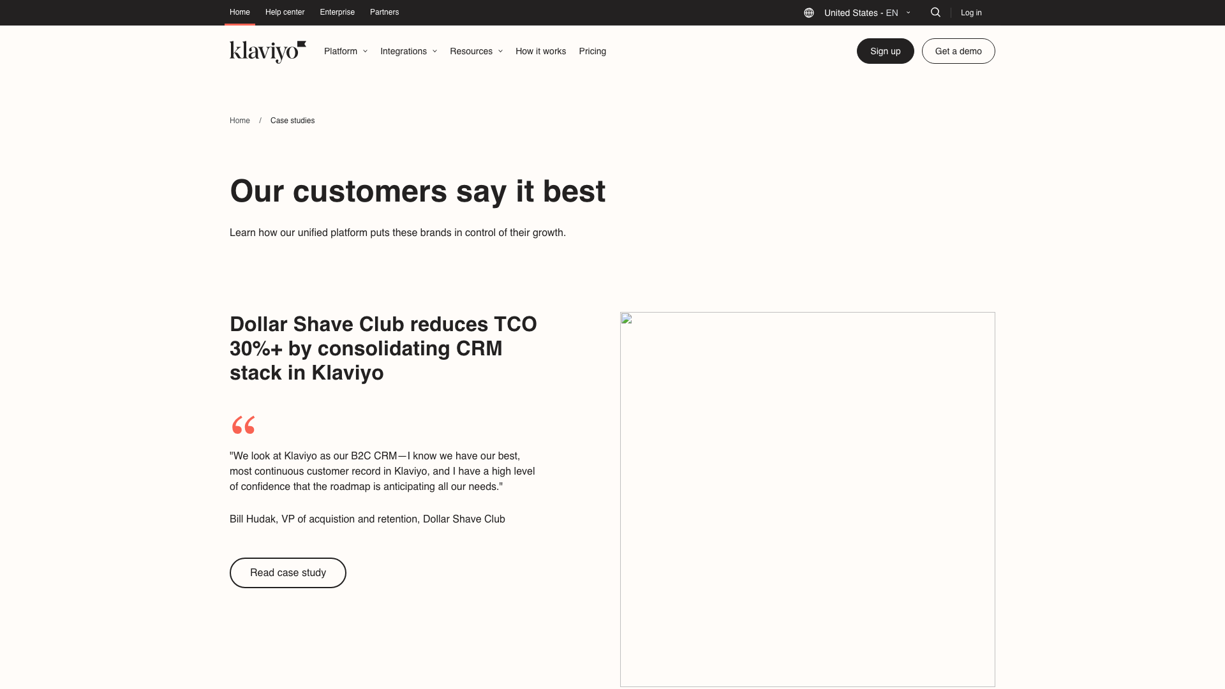Click the Klaviyo logo
Screen dimensions: 1225x689
point(267,51)
